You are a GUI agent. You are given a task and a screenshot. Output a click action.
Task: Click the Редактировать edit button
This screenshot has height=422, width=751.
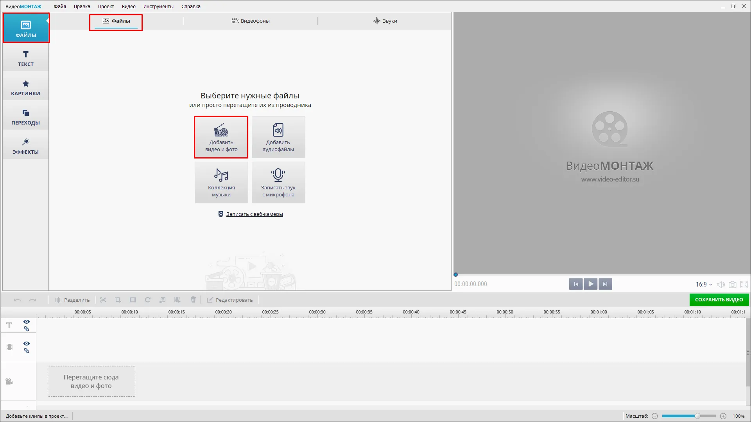pos(230,300)
